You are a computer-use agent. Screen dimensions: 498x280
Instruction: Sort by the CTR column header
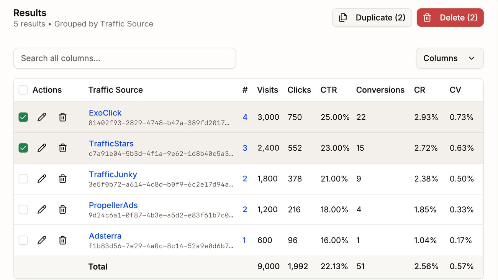click(x=329, y=90)
